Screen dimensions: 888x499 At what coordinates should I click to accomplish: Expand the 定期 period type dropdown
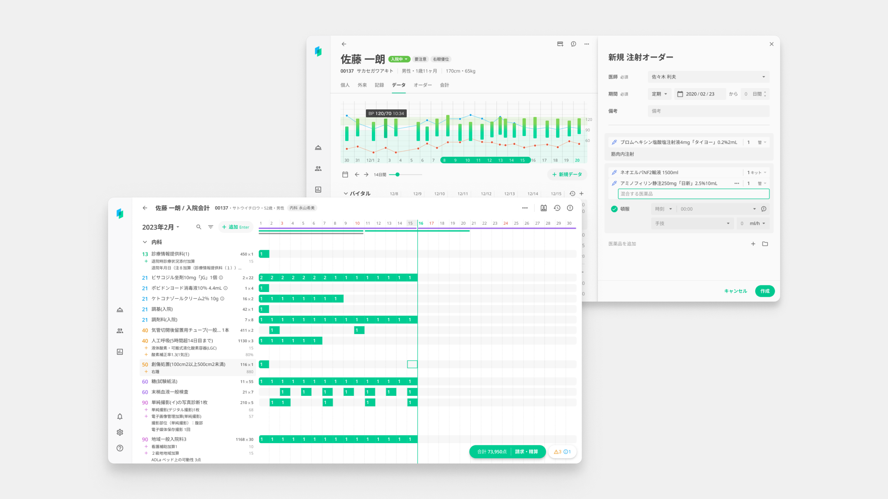[659, 94]
